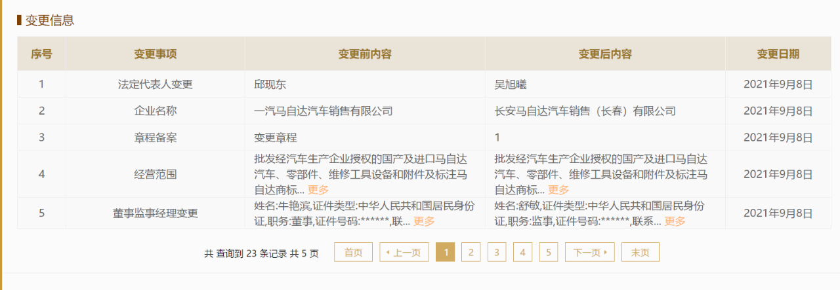The image size is (840, 290).
Task: Click the date in 董事监事经理变更 row
Action: pos(778,213)
